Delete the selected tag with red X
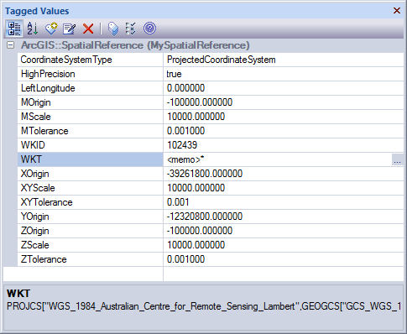The width and height of the screenshot is (407, 334). click(88, 29)
